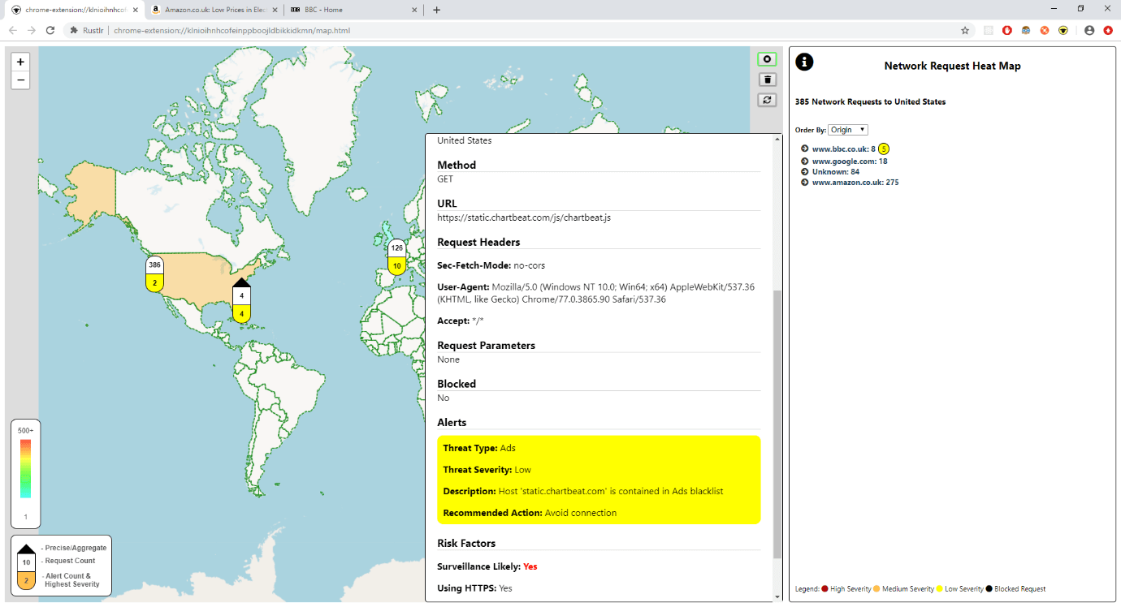The width and height of the screenshot is (1121, 607).
Task: Select the 386 request marker over United States
Action: tap(155, 274)
